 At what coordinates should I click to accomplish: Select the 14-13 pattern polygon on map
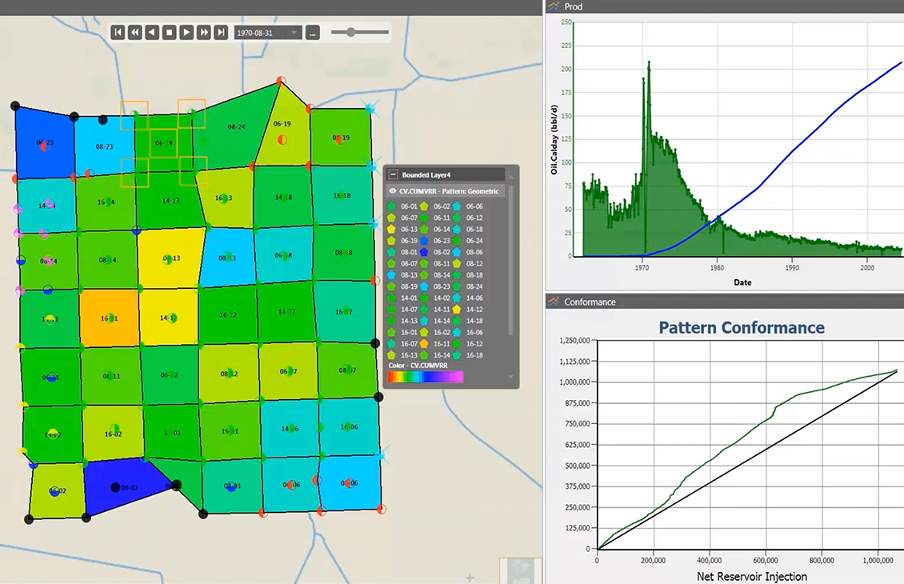tap(170, 202)
